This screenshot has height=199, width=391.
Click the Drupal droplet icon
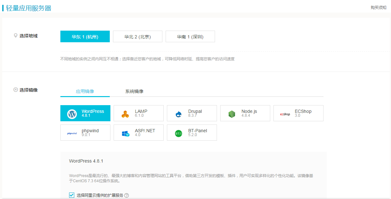coord(179,114)
